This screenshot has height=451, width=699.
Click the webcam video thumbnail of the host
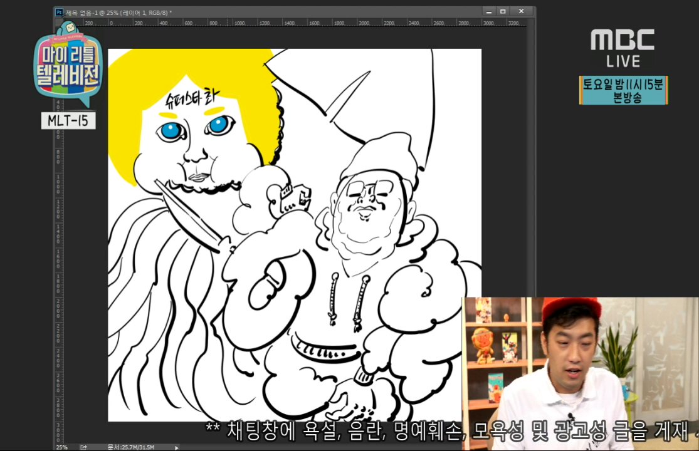click(581, 374)
